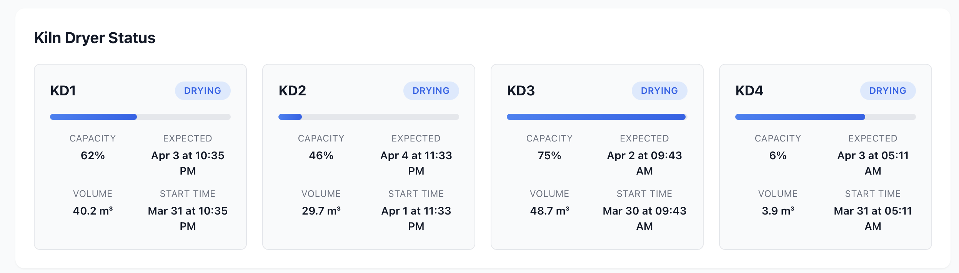Click the KD2 DRYING status badge
The height and width of the screenshot is (273, 959).
click(431, 91)
